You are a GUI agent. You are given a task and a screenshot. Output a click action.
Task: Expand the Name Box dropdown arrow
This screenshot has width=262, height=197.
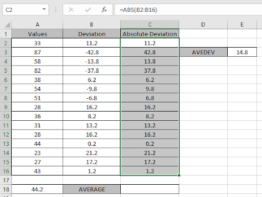coord(44,9)
